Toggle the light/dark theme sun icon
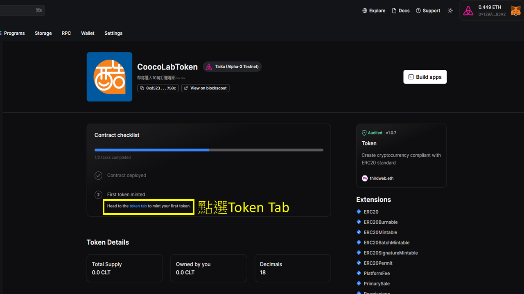 coord(450,11)
